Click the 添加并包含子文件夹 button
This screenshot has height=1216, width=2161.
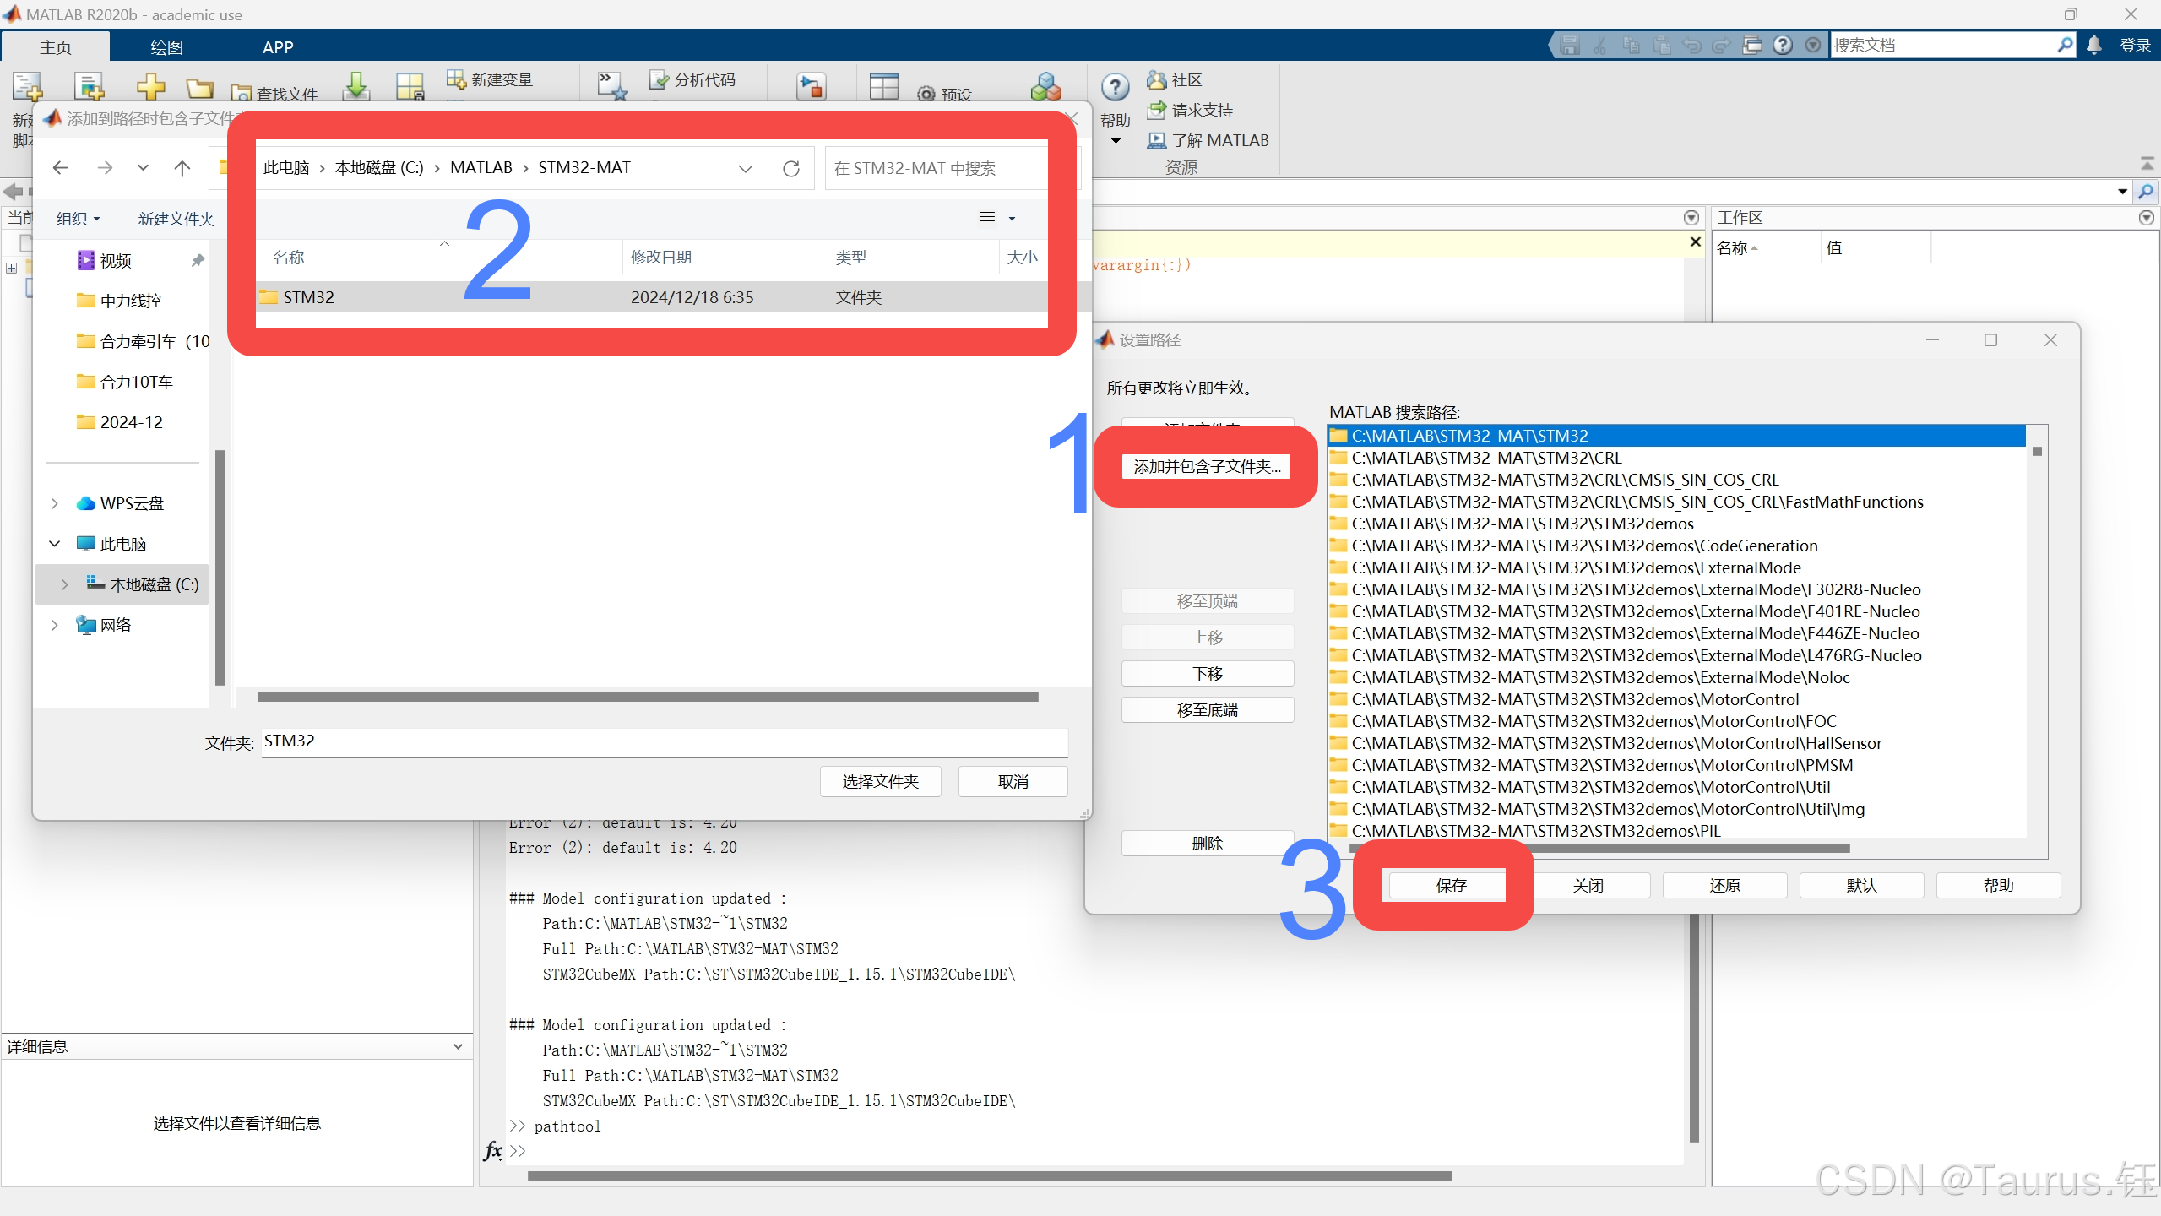coord(1206,466)
